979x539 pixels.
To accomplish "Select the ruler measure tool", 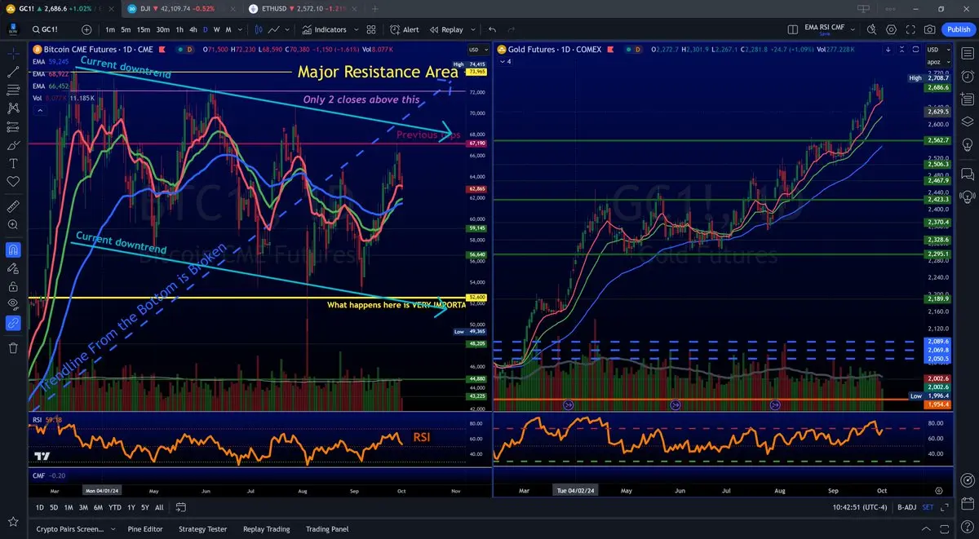I will point(13,205).
